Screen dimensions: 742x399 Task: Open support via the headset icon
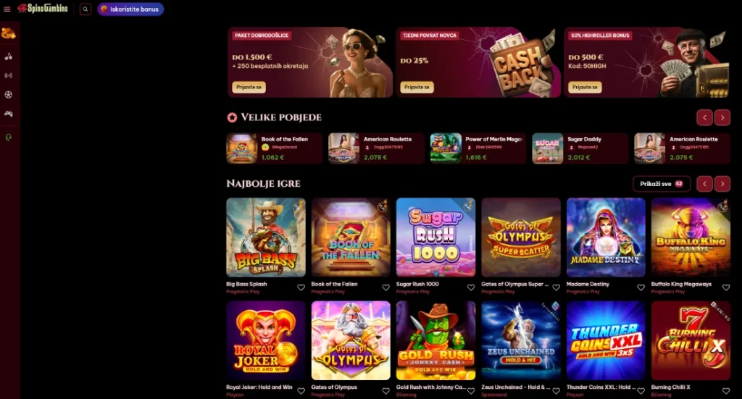coord(9,138)
